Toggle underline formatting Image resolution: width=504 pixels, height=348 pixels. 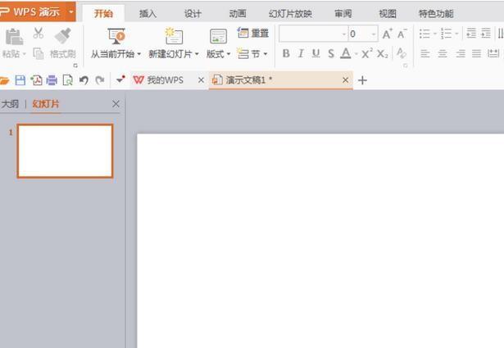(316, 54)
